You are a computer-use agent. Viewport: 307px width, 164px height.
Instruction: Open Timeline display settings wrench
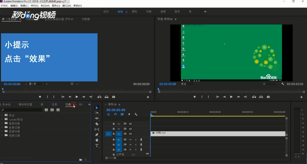(136, 115)
